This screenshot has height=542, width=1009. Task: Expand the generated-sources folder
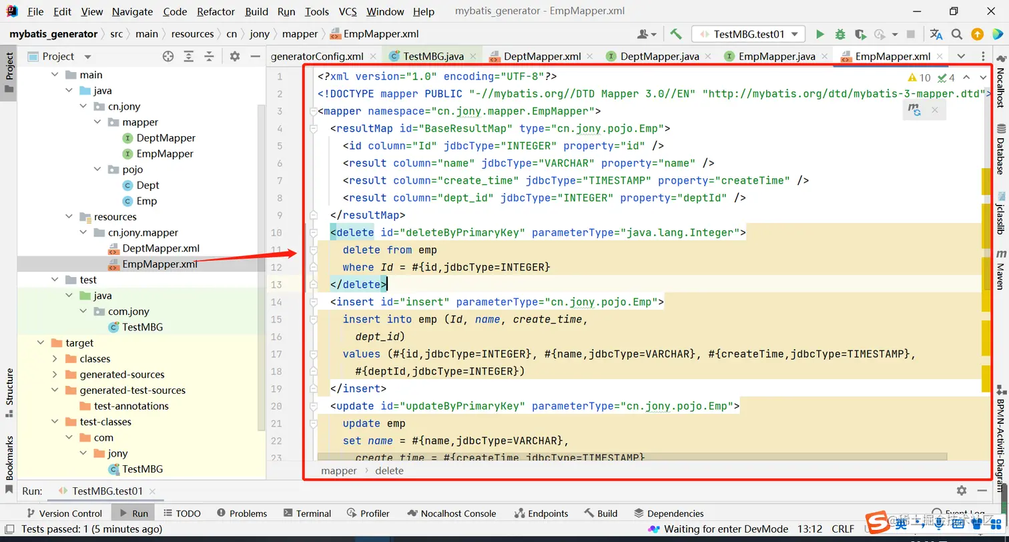56,374
